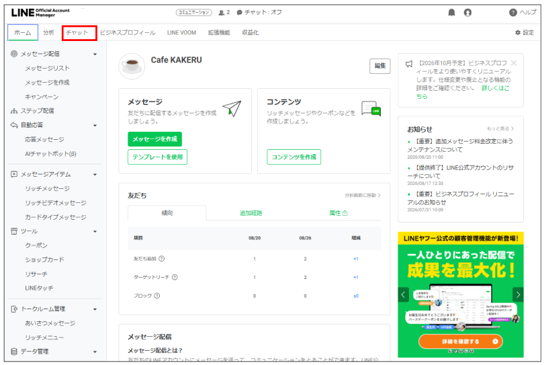The height and width of the screenshot is (365, 546).
Task: Collapse the 自動応答 sidebar section
Action: point(95,126)
